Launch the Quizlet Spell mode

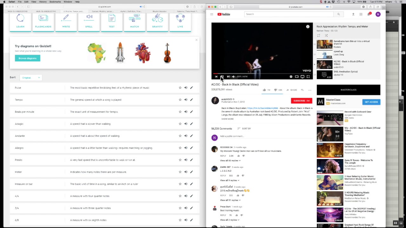coord(89,22)
